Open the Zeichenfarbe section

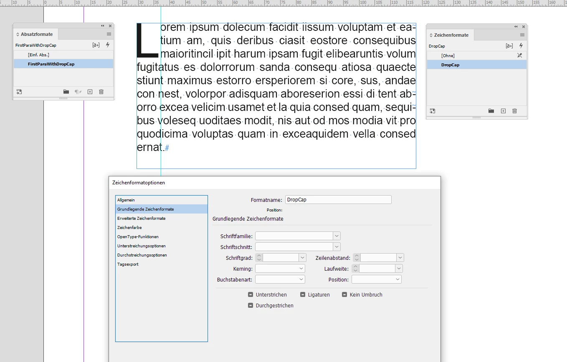(x=162, y=228)
